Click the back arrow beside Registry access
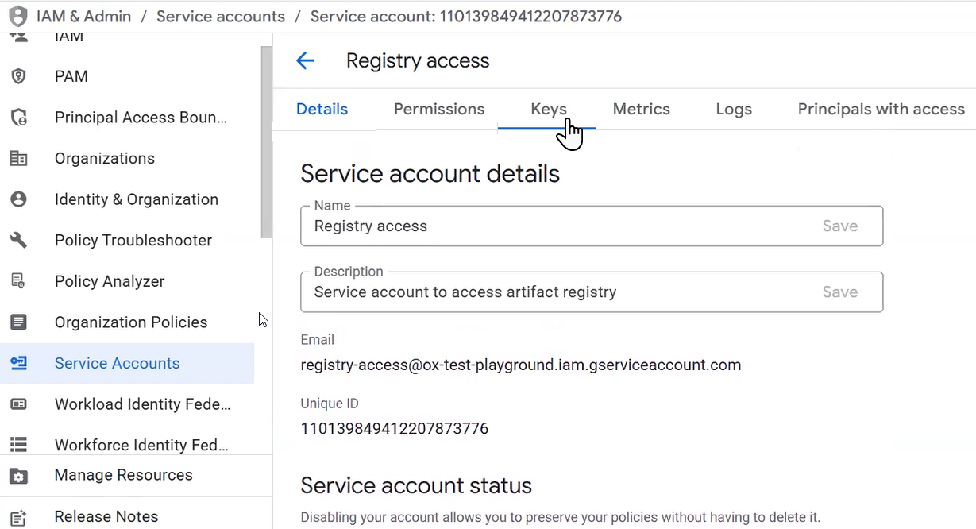Viewport: 976px width, 529px height. point(305,61)
